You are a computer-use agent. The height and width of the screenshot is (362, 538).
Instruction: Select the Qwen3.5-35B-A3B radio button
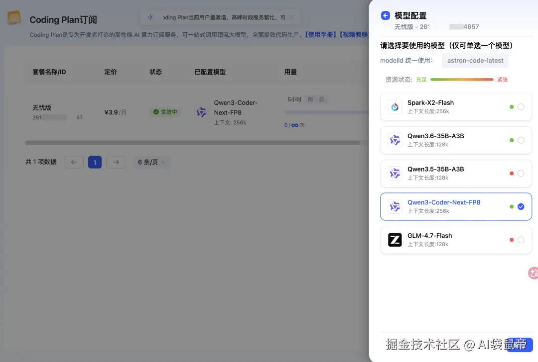tap(521, 174)
